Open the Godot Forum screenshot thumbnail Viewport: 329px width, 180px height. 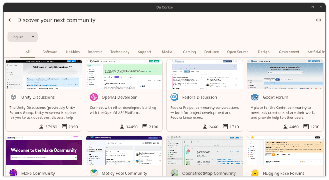pyautogui.click(x=285, y=74)
